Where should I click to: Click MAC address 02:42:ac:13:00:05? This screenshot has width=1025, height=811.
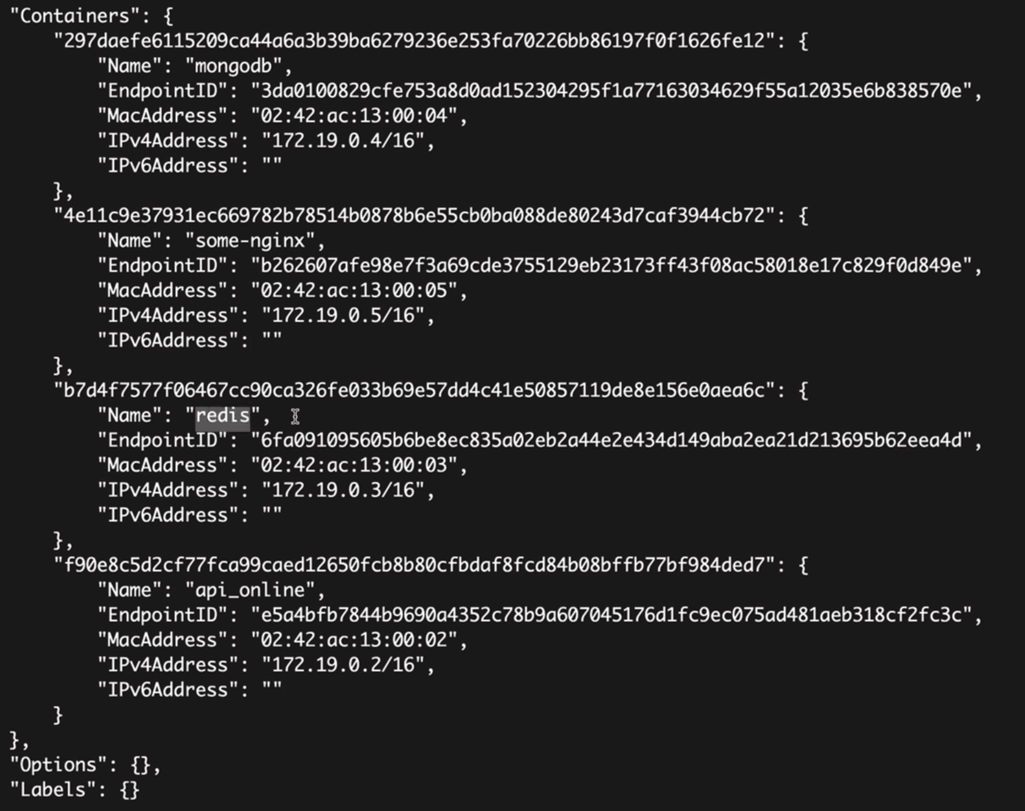point(354,291)
